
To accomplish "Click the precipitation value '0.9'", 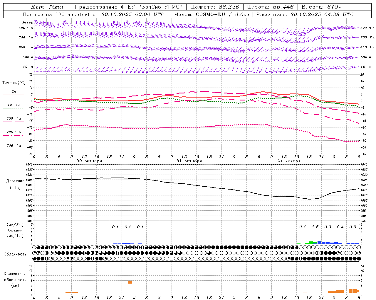I will pos(328,227).
